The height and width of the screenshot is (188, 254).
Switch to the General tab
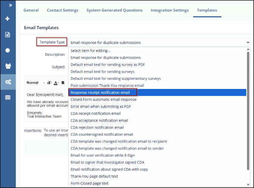pos(31,10)
